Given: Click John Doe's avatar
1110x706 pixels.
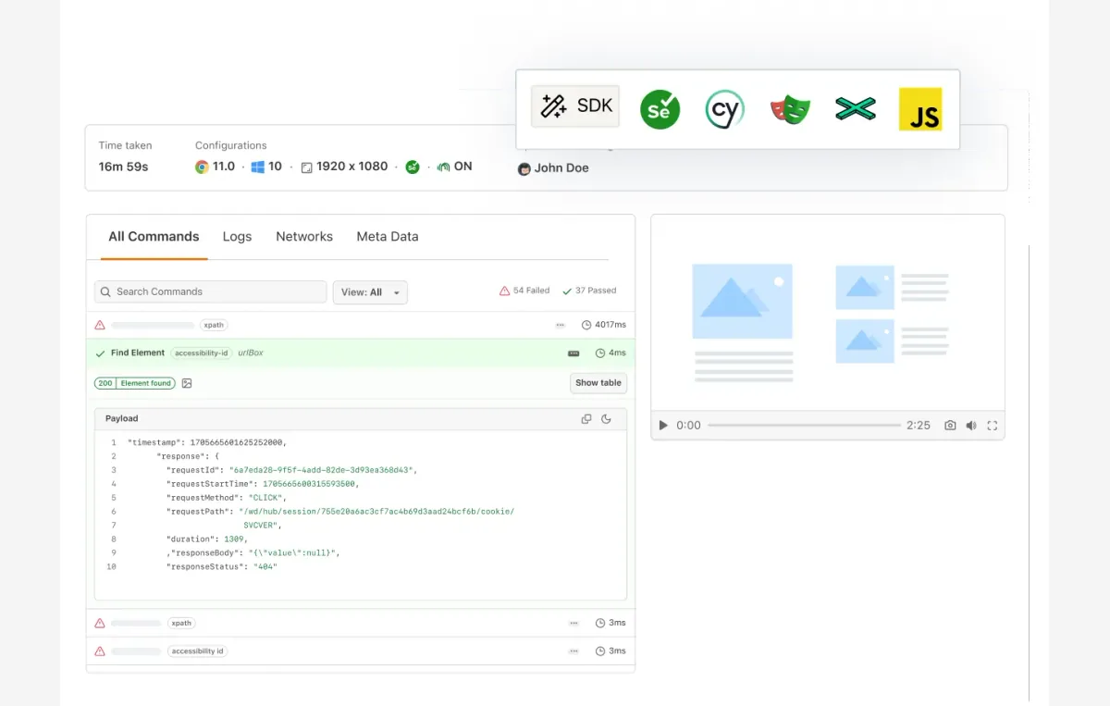Looking at the screenshot, I should click(x=524, y=168).
